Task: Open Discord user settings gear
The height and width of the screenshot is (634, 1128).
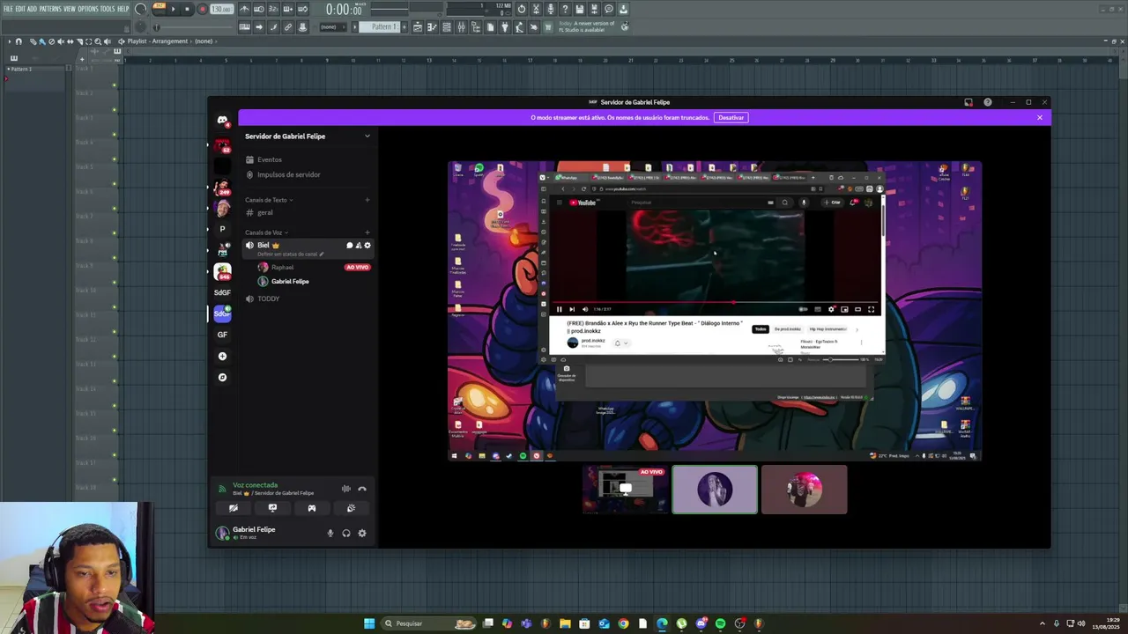Action: point(362,533)
